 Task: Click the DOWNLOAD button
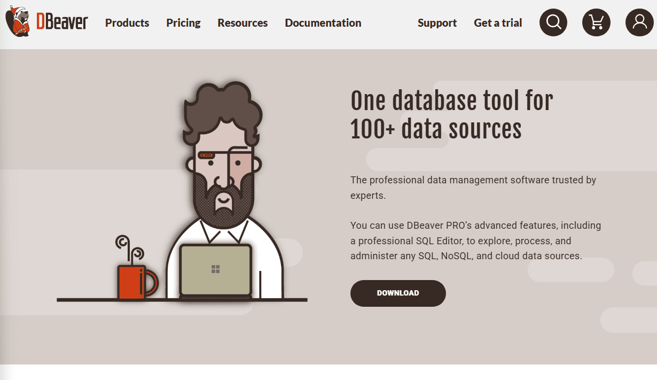(398, 293)
